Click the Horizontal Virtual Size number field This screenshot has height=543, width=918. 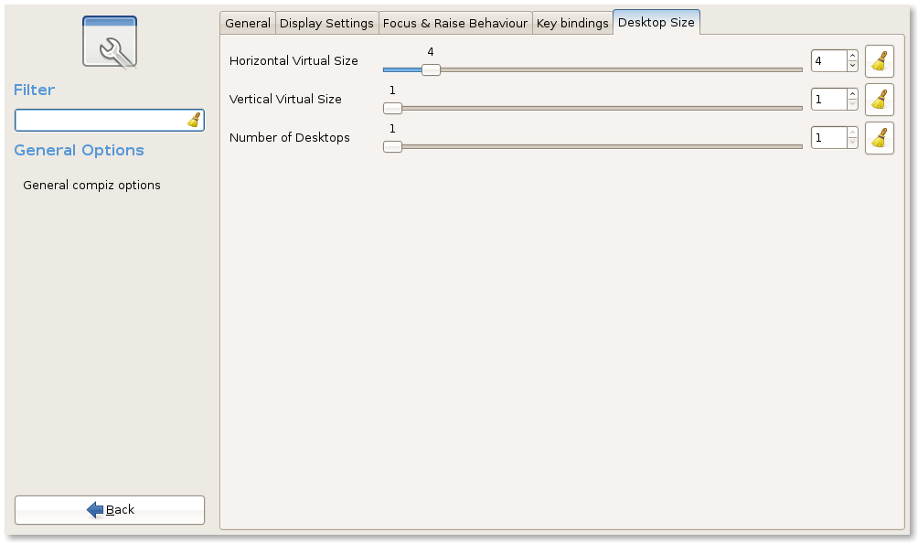coord(828,61)
